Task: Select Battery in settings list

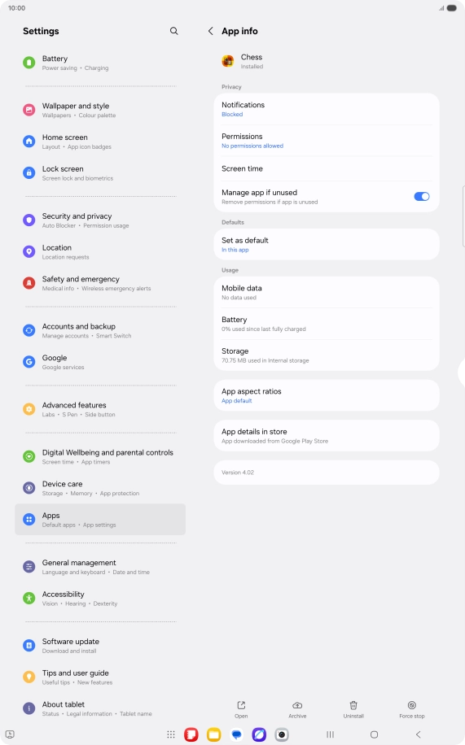Action: click(x=100, y=63)
